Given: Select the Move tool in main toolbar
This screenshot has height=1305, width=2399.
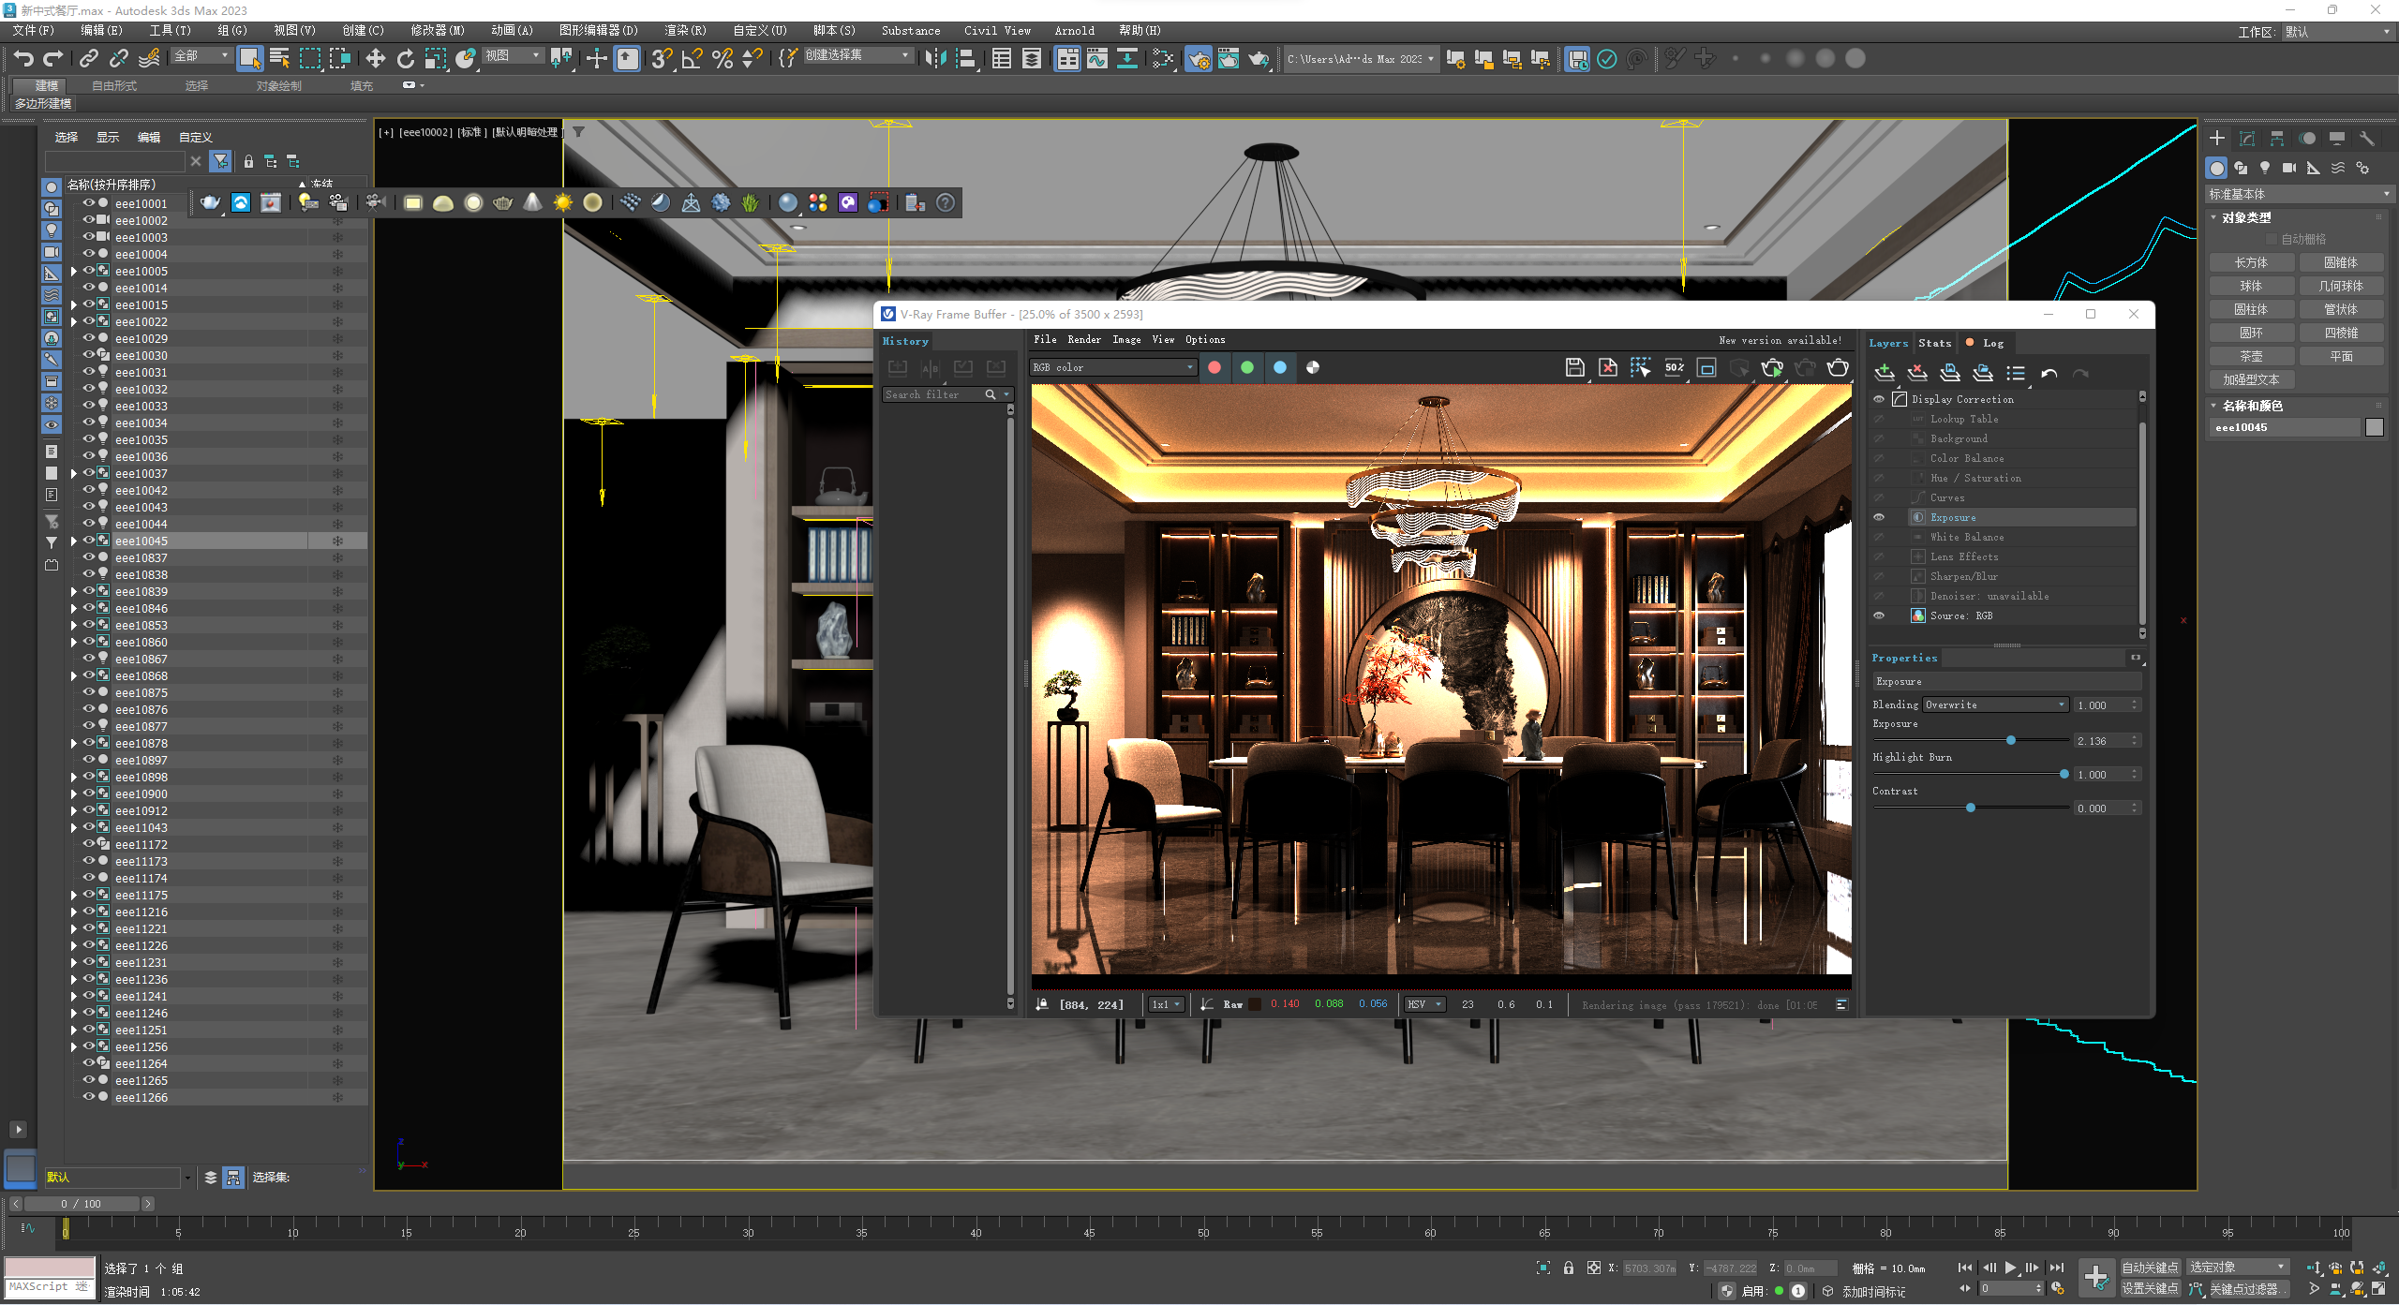Looking at the screenshot, I should click(x=375, y=59).
